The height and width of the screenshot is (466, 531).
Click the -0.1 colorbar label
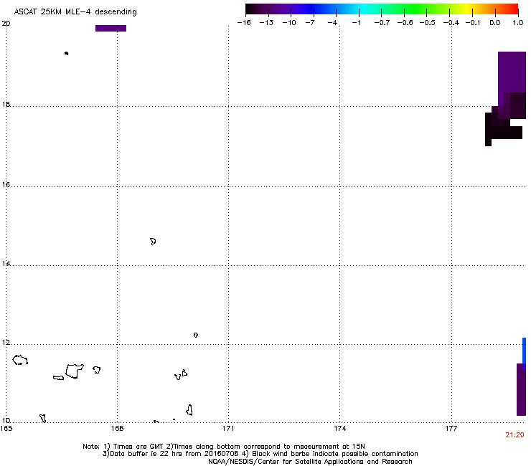point(473,23)
